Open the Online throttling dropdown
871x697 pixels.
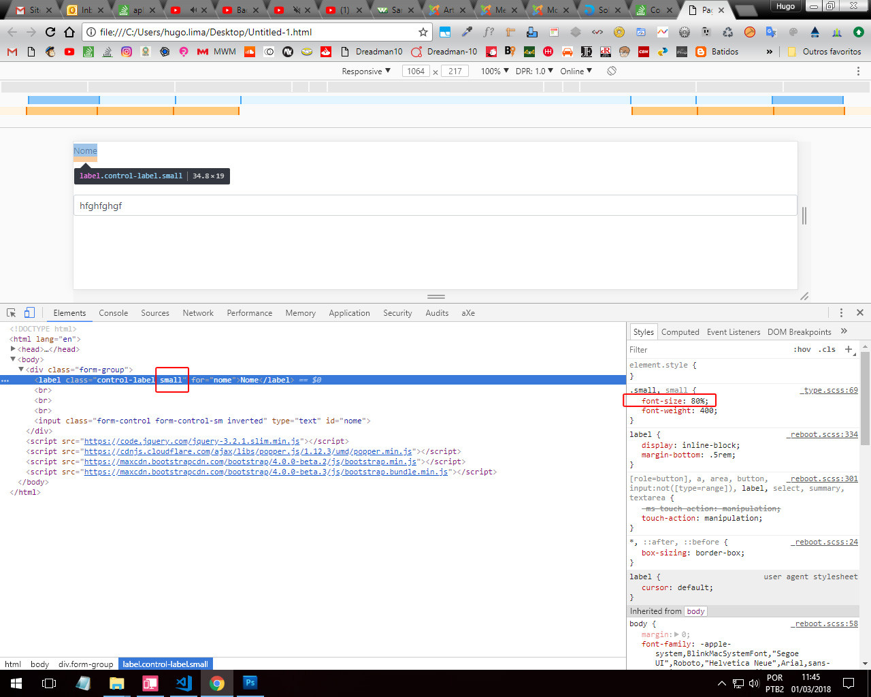(x=576, y=71)
